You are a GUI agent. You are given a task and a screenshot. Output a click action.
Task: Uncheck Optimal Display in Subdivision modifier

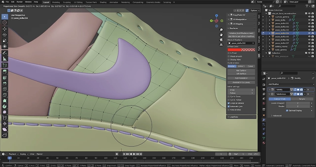(x=287, y=110)
